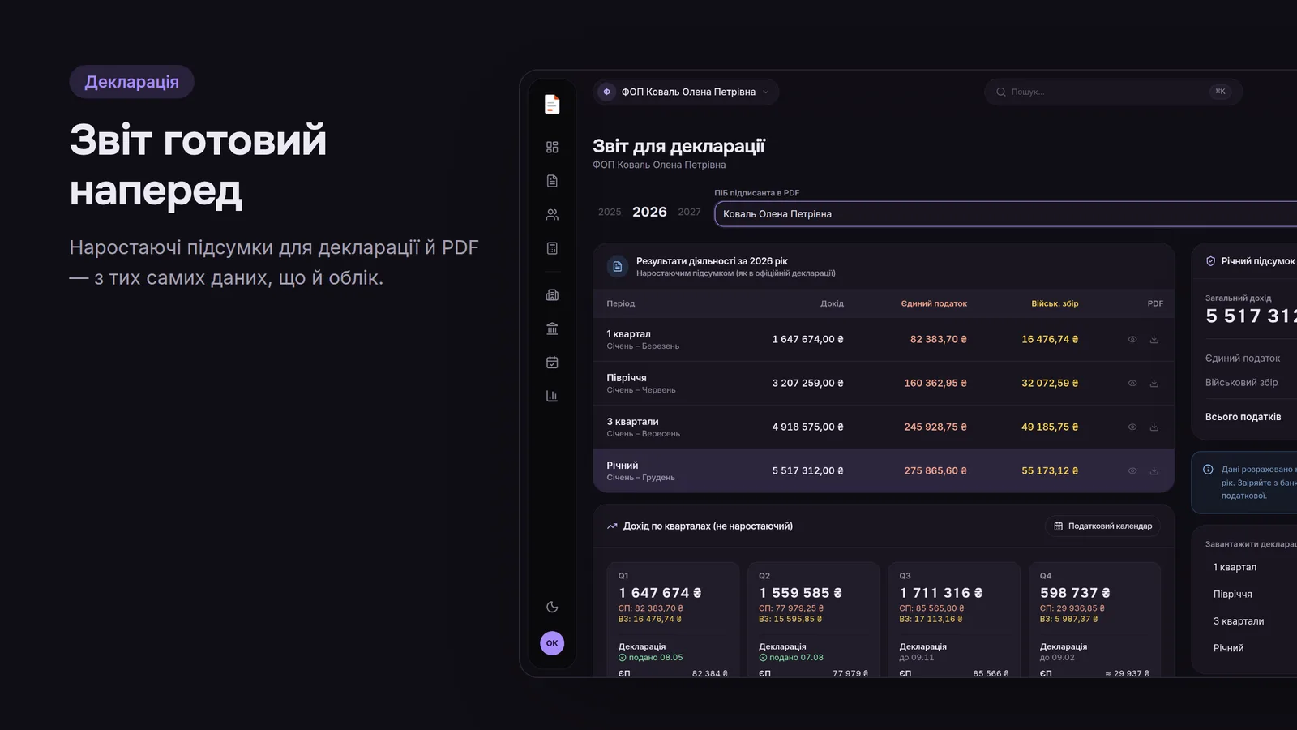The height and width of the screenshot is (730, 1297).
Task: Switch to year 2025
Action: click(610, 212)
